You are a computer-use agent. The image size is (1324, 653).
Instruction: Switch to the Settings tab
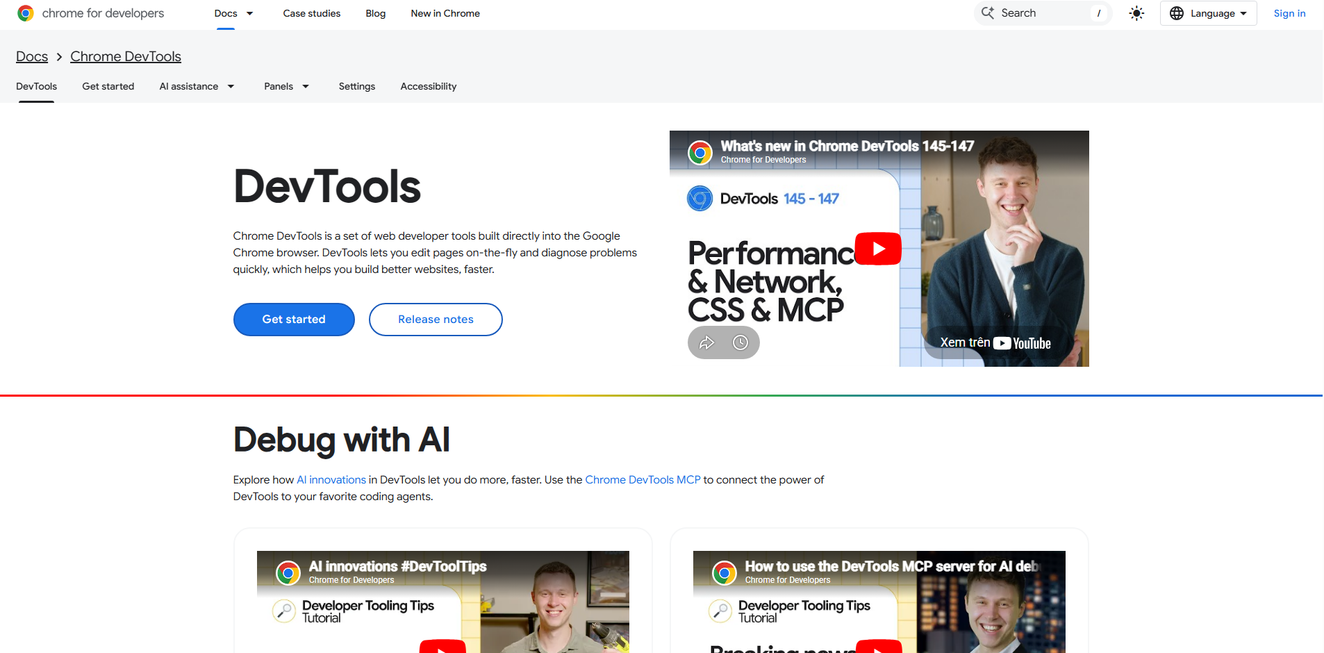[x=357, y=86]
